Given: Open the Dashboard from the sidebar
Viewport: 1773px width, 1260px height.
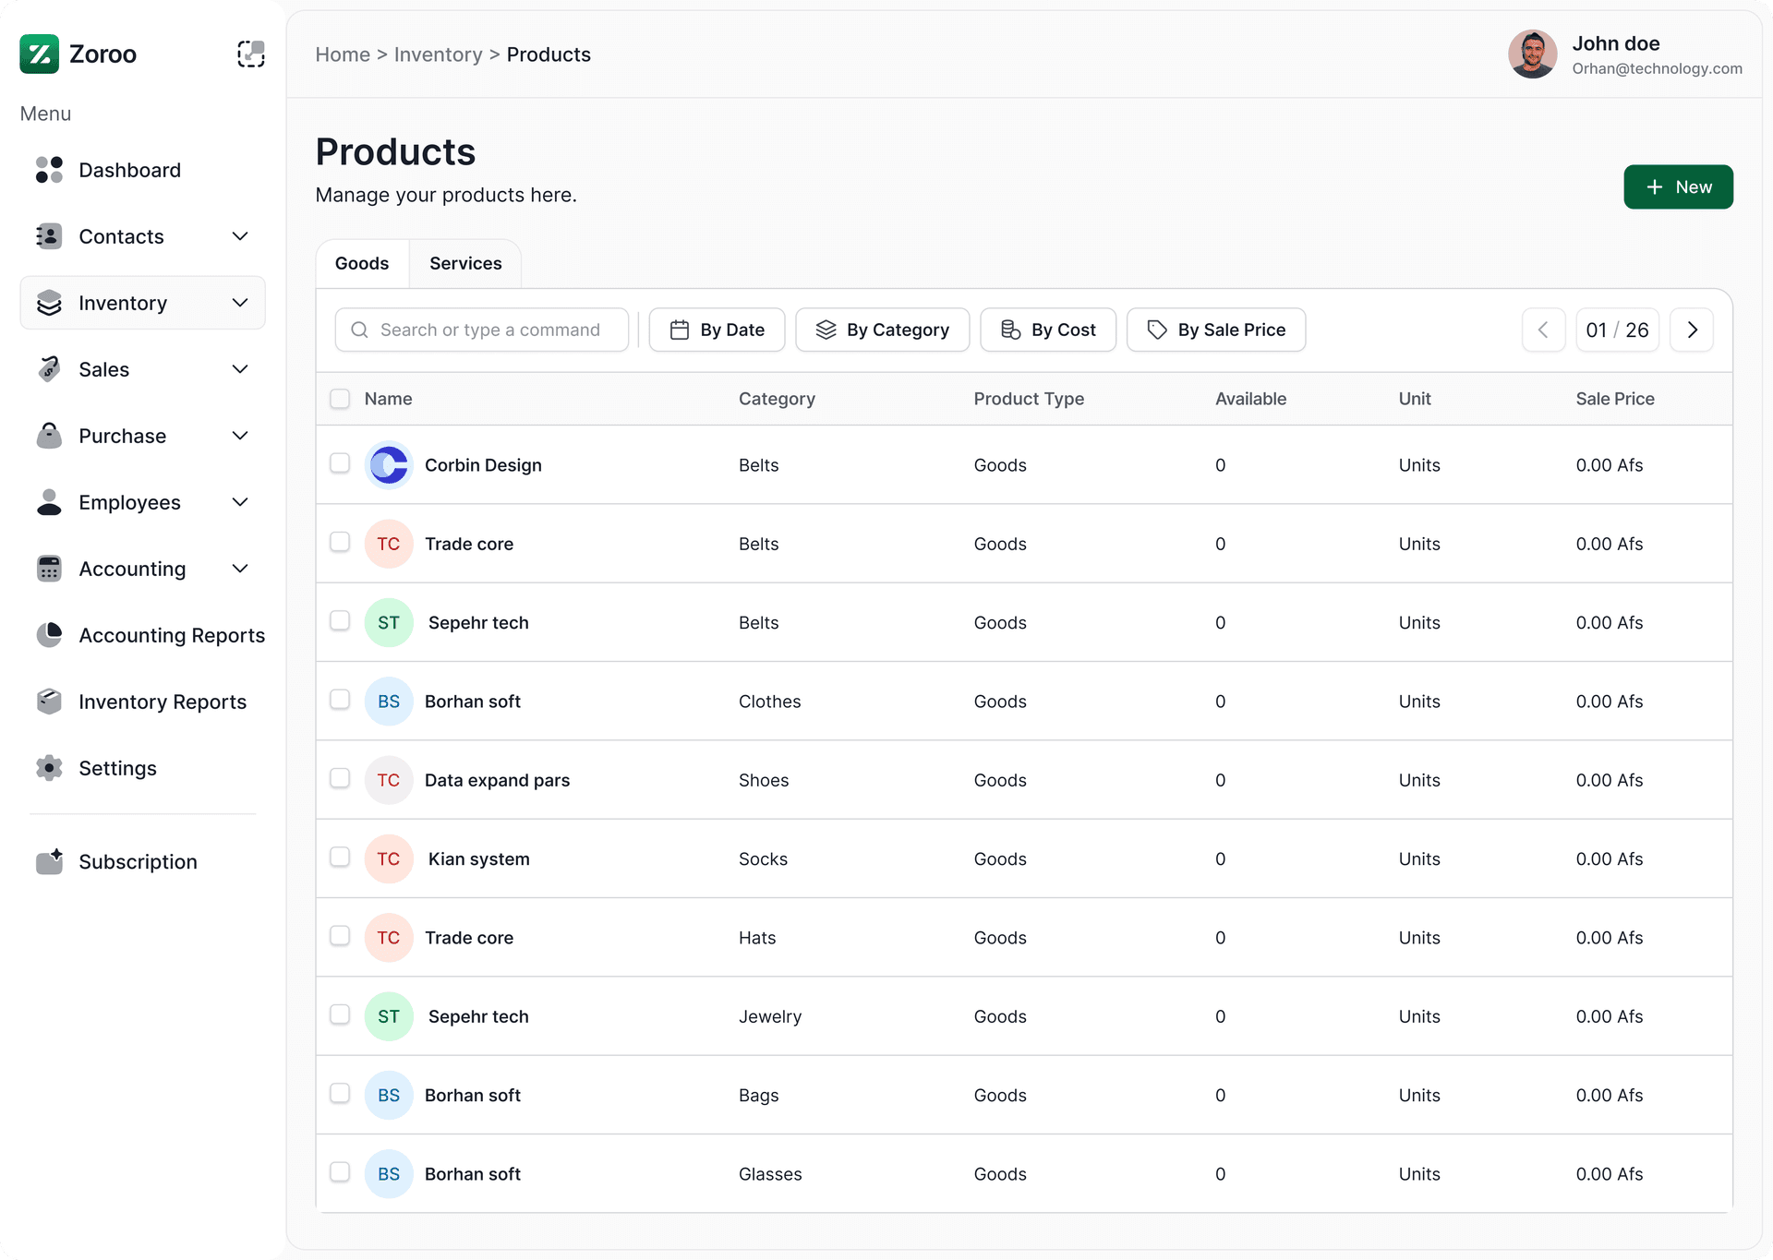Looking at the screenshot, I should pos(129,170).
